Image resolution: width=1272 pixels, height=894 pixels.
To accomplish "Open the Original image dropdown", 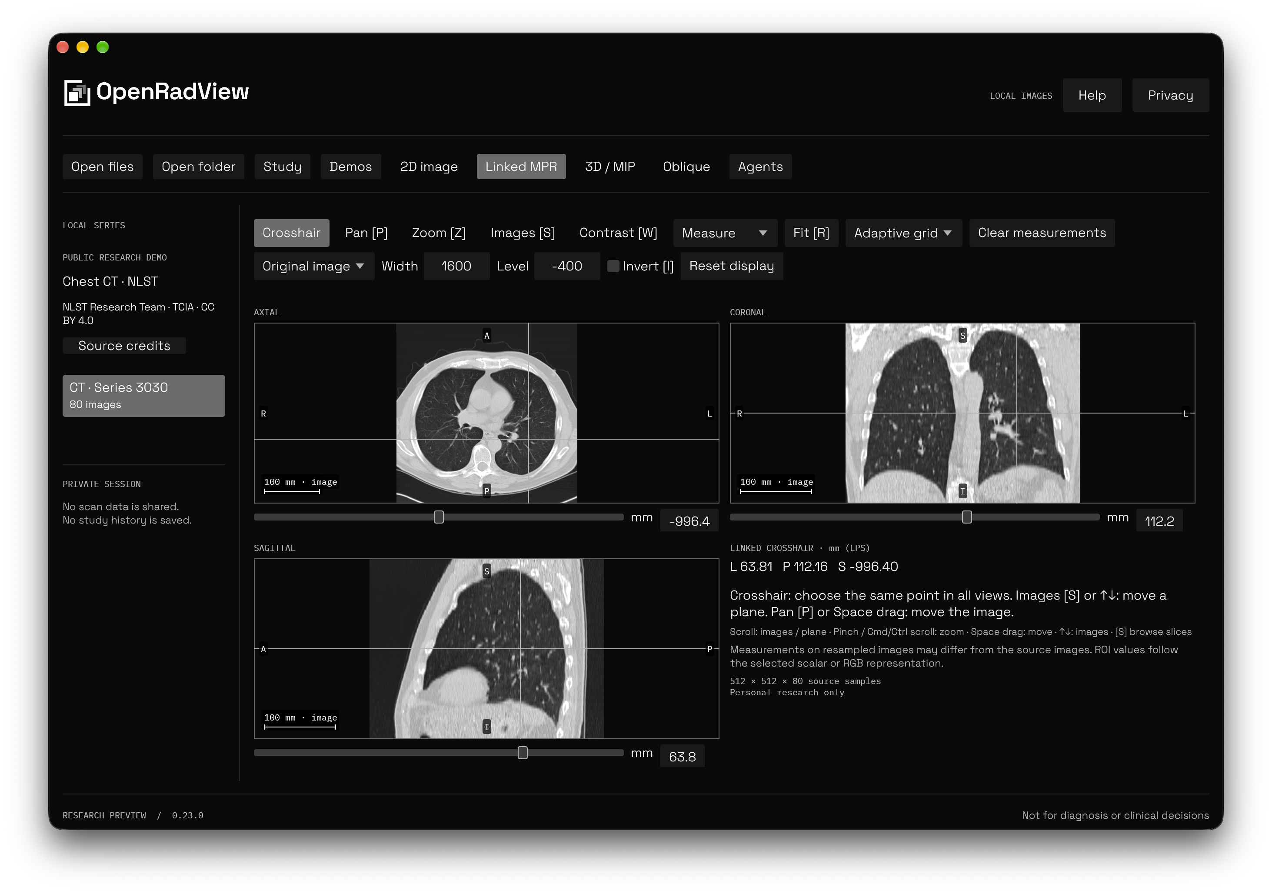I will coord(313,266).
